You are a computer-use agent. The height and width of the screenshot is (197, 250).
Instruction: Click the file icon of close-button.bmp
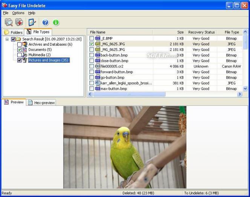tap(98, 61)
